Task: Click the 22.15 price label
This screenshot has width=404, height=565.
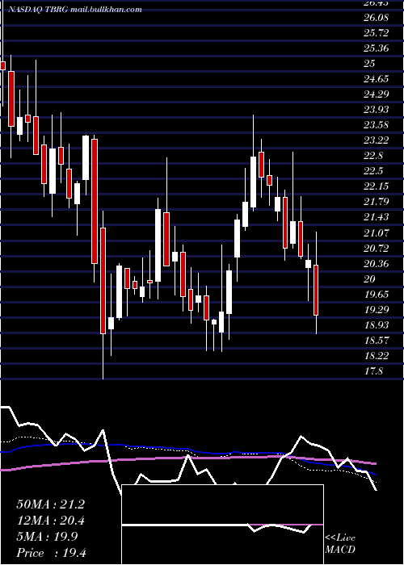Action: pyautogui.click(x=377, y=186)
